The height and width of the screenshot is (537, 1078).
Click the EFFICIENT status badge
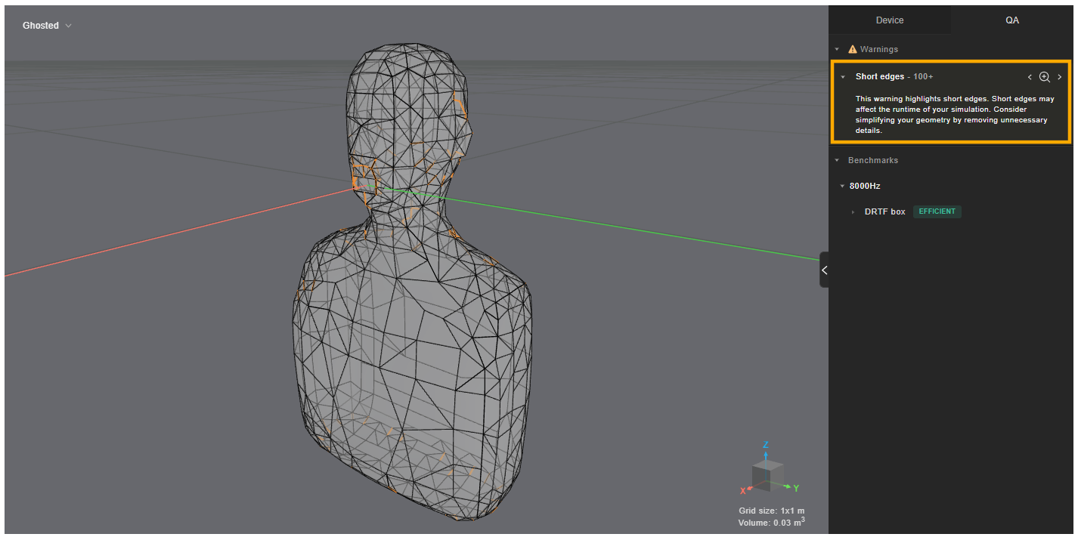(937, 211)
